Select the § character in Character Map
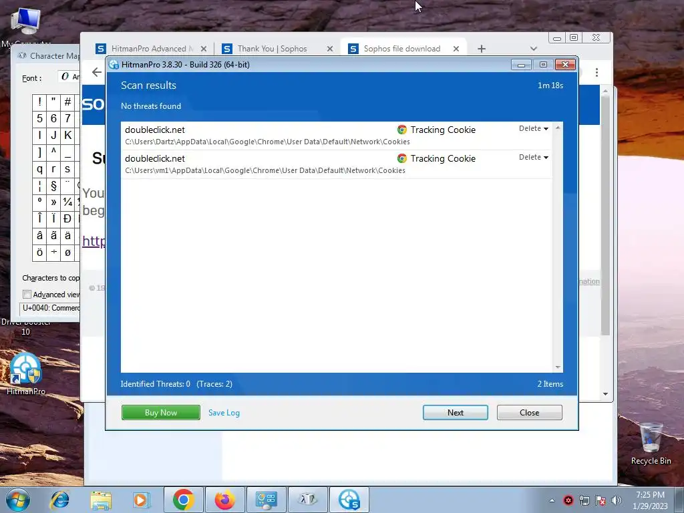This screenshot has width=684, height=513. click(x=53, y=186)
